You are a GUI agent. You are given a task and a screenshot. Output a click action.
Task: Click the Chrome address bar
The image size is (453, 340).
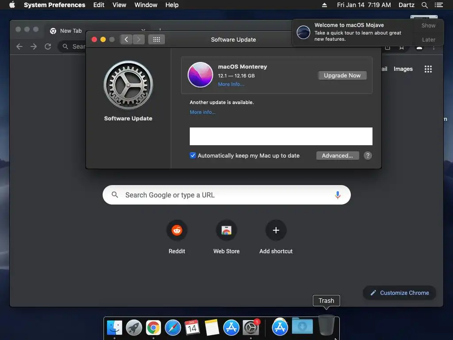(x=73, y=46)
